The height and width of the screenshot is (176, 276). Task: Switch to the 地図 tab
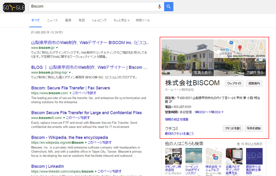tap(82, 20)
